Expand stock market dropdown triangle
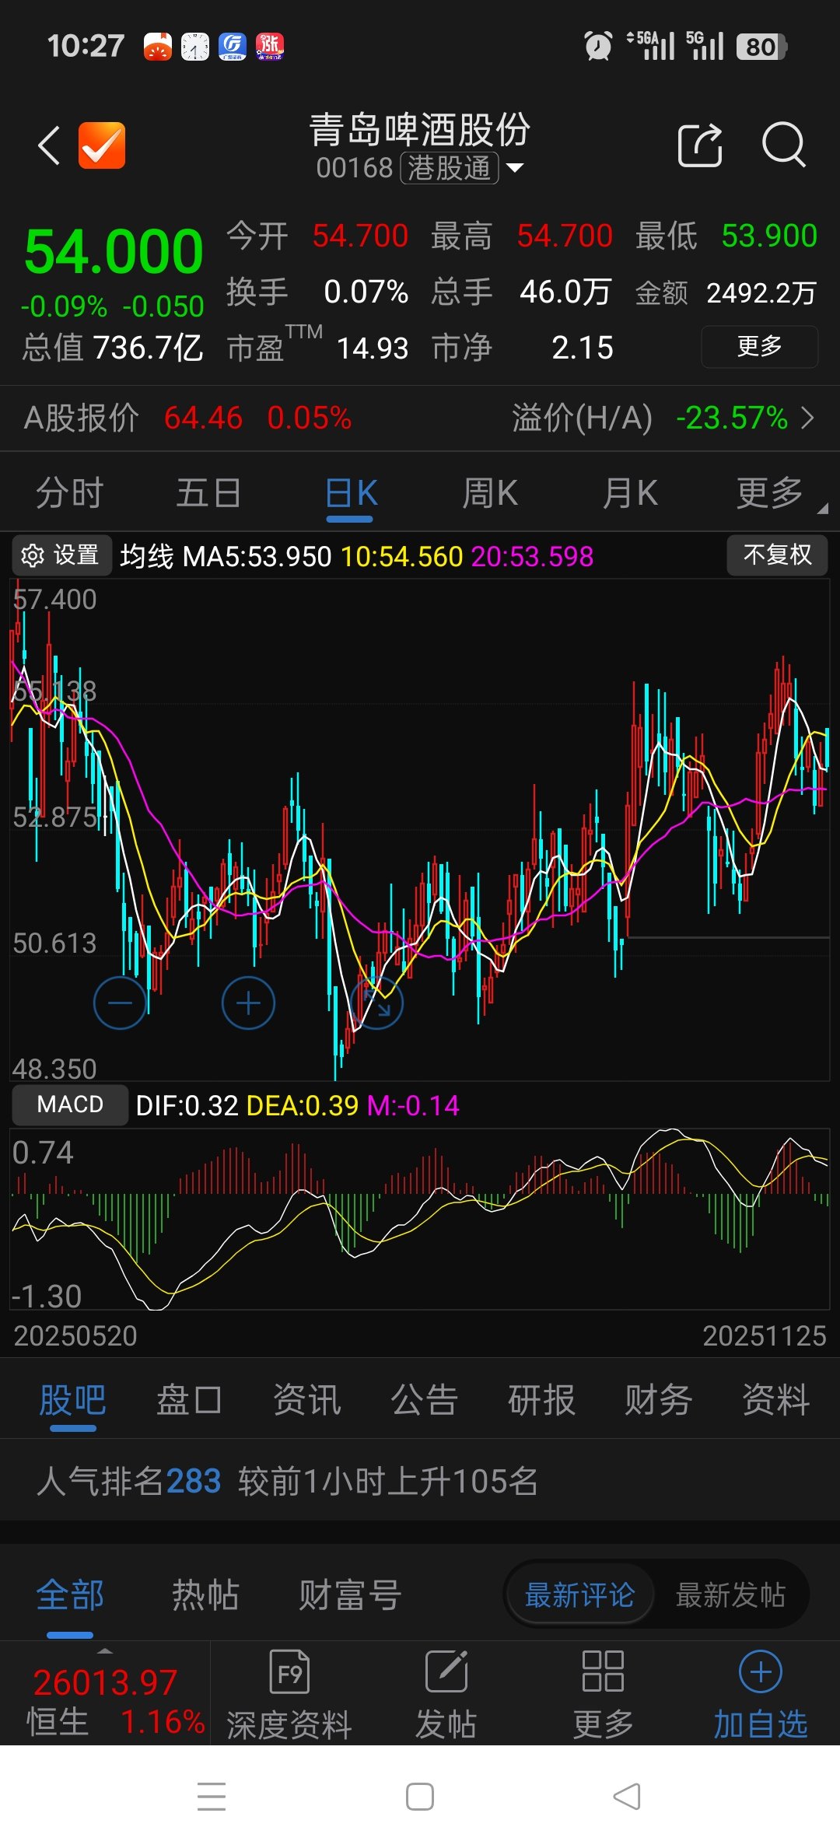 pos(515,167)
